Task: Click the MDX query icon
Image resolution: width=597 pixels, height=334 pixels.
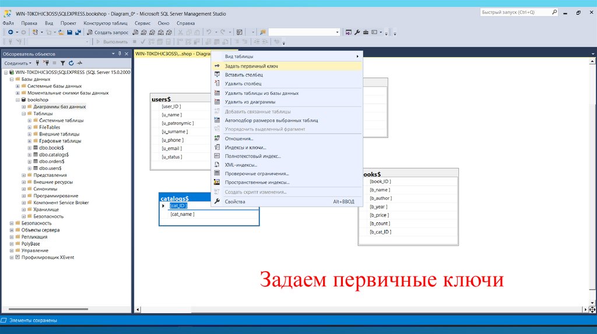Action: [x=144, y=33]
